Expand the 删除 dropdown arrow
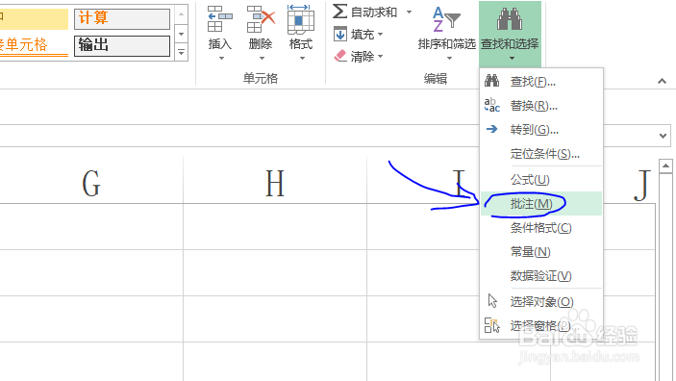Image resolution: width=676 pixels, height=381 pixels. tap(262, 59)
